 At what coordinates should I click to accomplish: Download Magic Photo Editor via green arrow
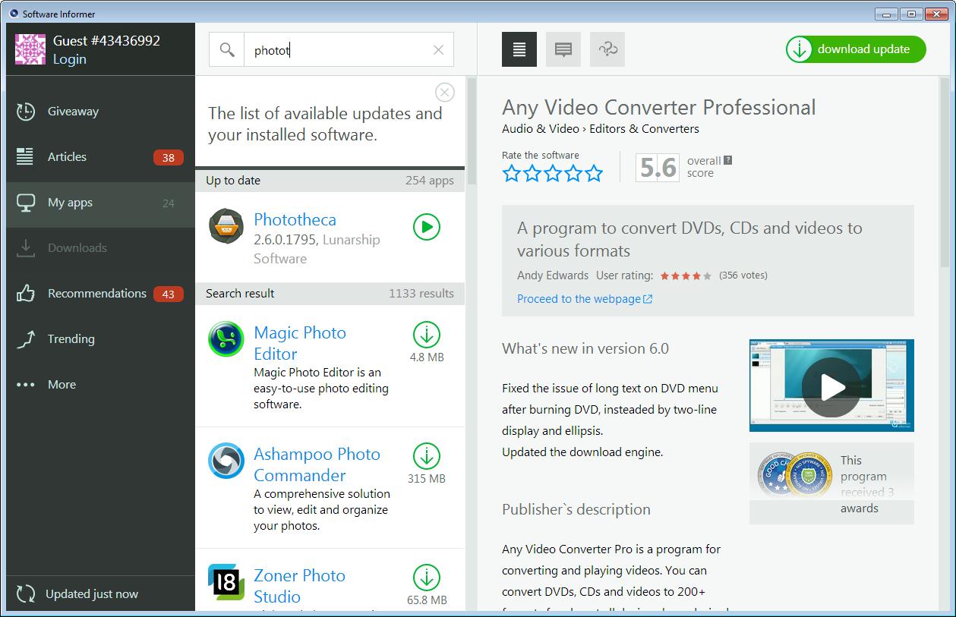[426, 335]
